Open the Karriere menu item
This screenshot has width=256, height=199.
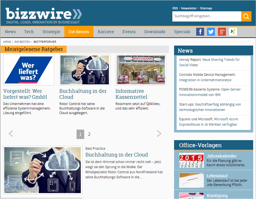coord(106,32)
